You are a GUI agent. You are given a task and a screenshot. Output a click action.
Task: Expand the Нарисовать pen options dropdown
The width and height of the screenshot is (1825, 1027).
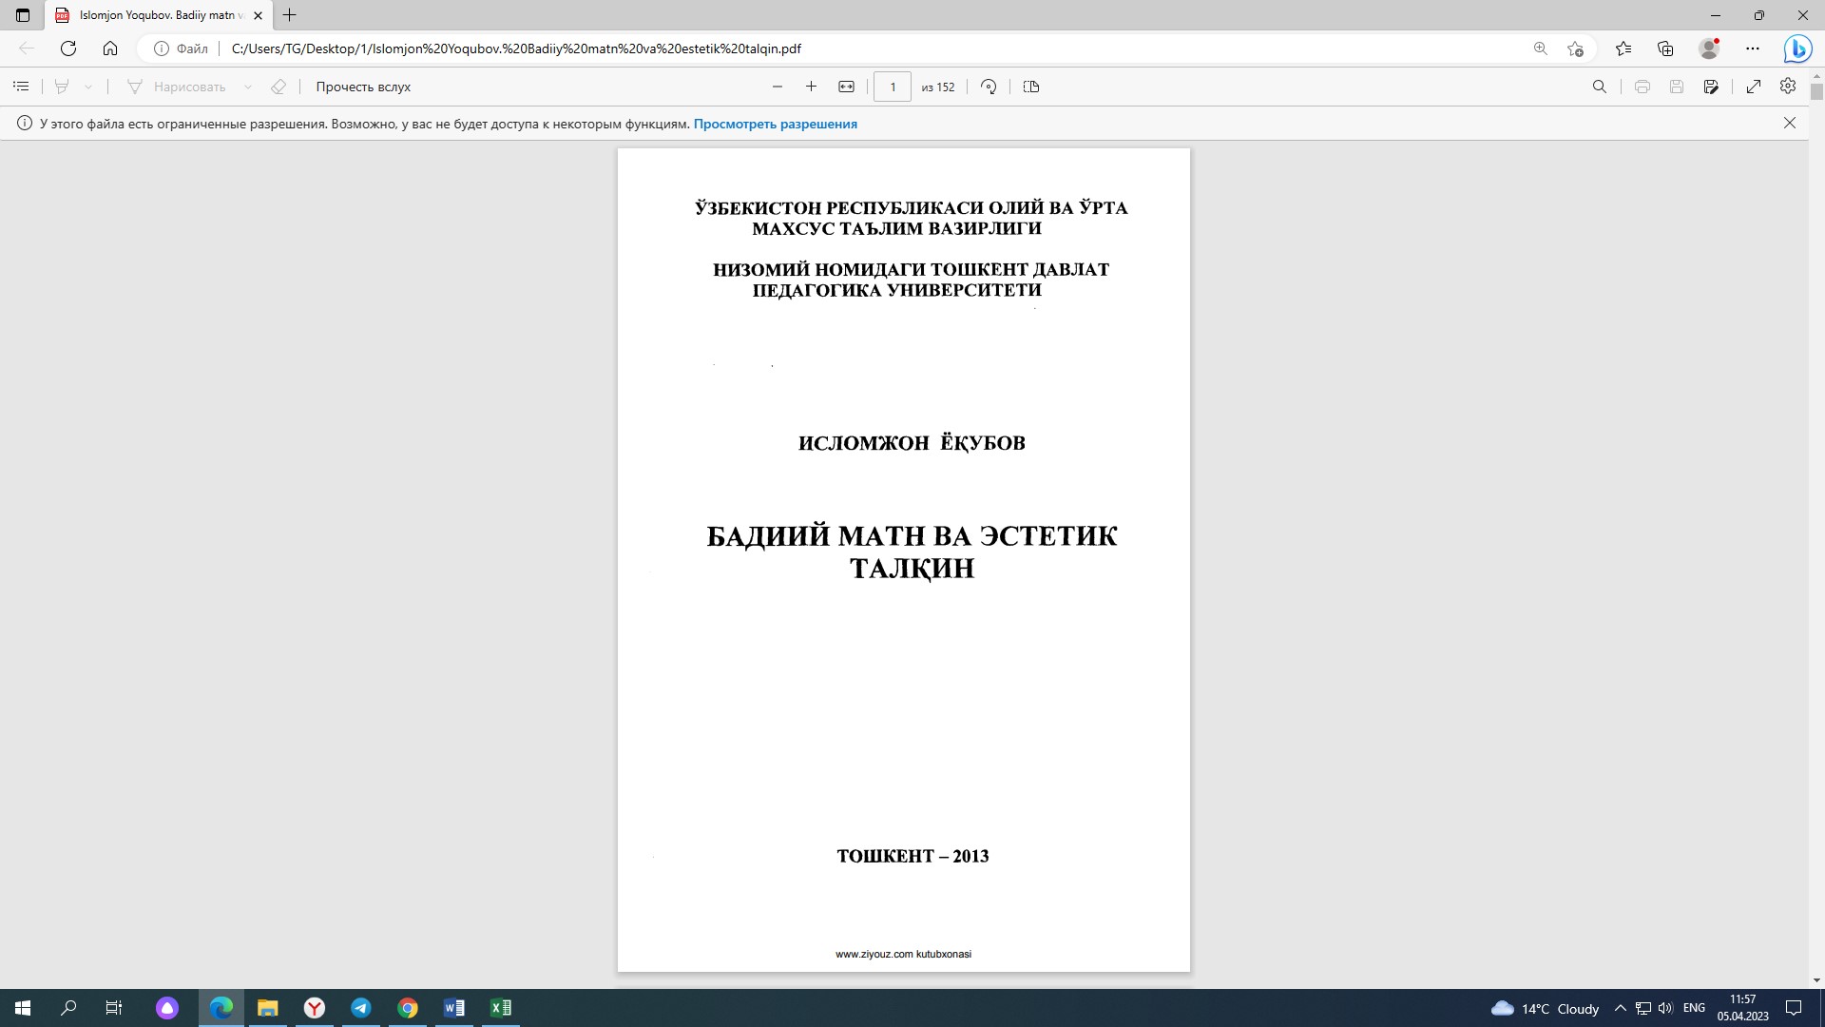click(x=248, y=87)
